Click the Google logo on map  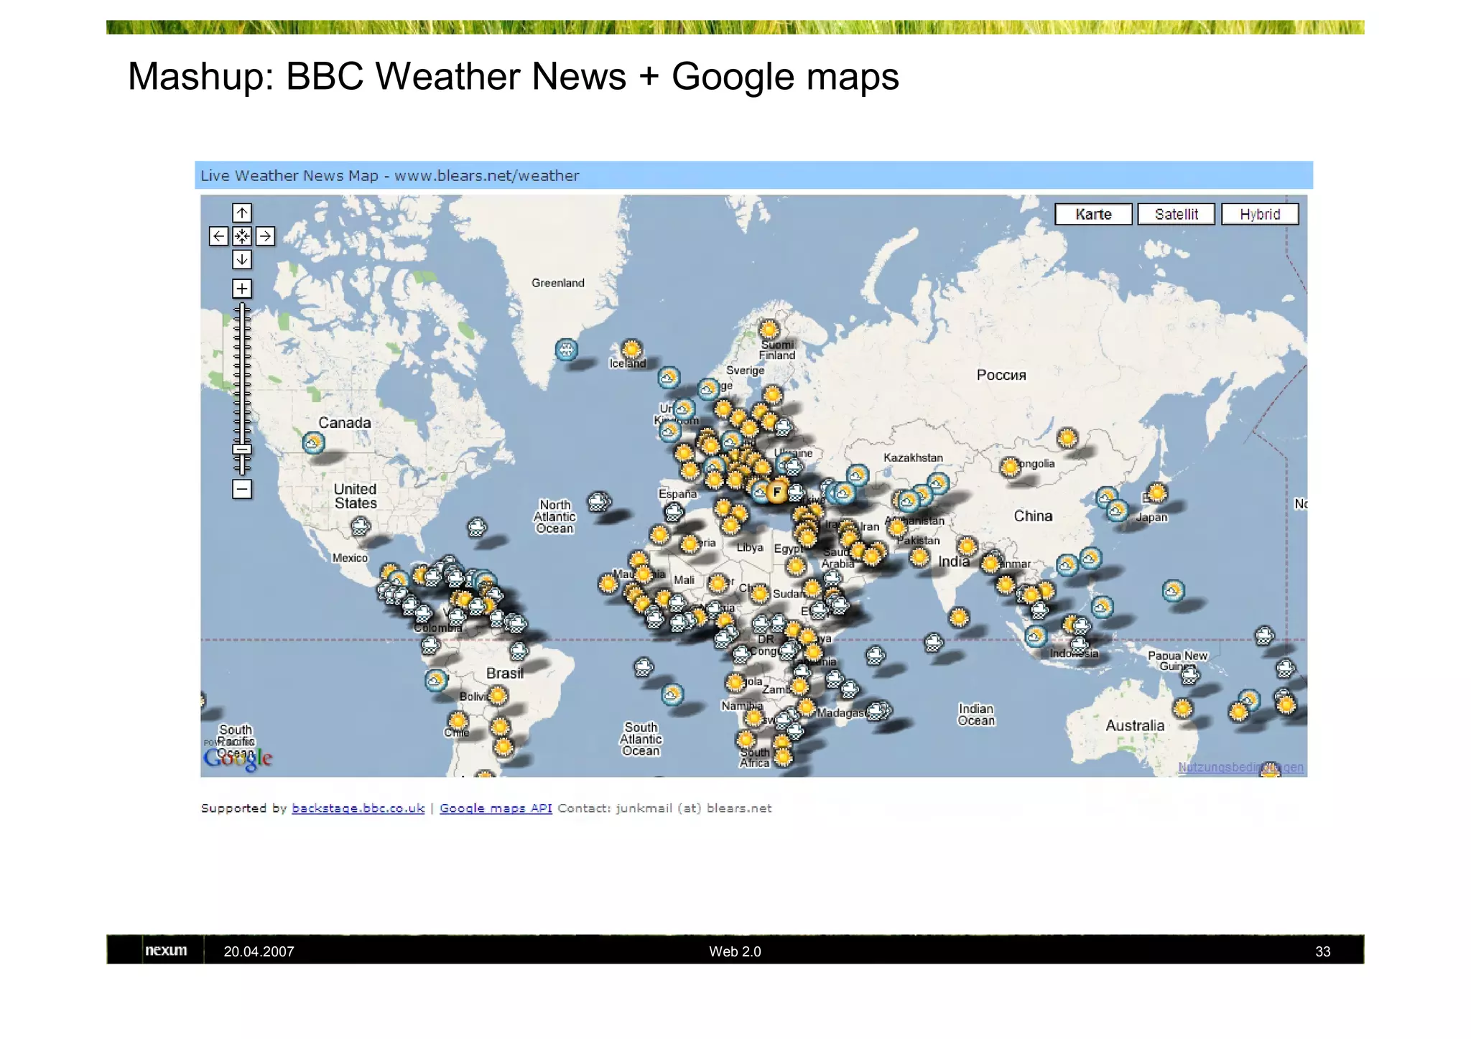click(238, 758)
